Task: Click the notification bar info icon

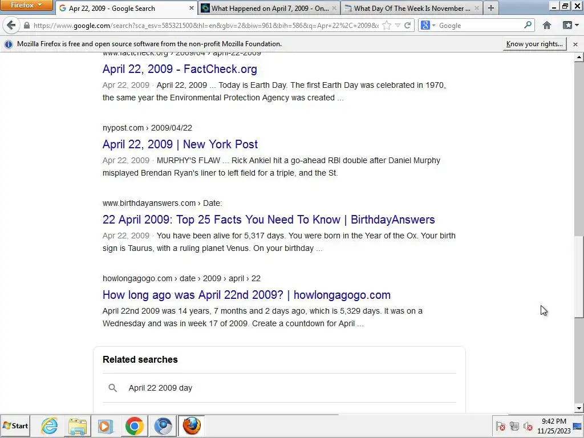Action: point(8,44)
